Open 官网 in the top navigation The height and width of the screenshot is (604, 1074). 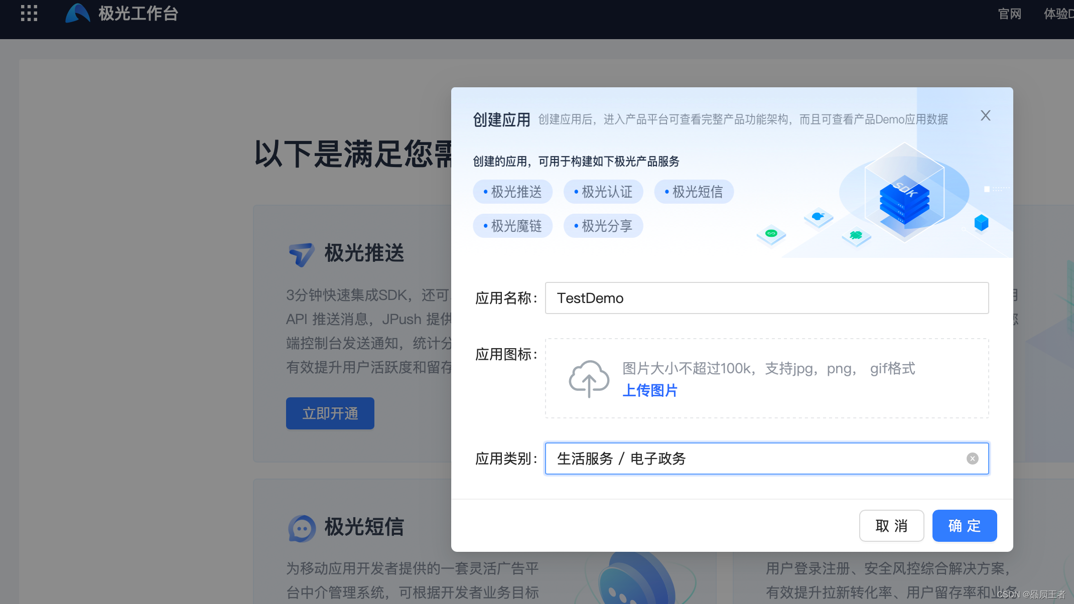(1009, 14)
